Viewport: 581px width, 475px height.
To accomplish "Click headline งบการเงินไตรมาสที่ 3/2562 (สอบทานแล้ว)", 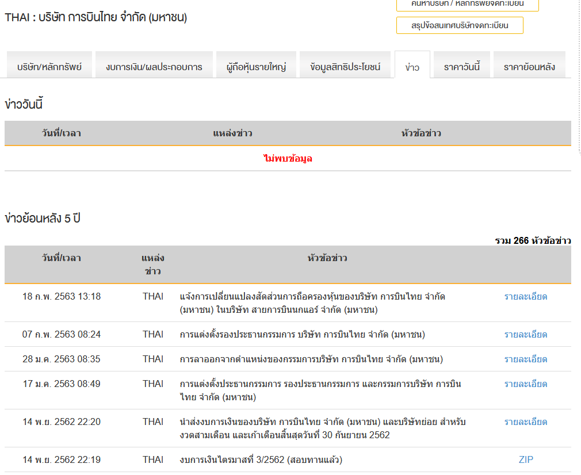I will coord(261,459).
